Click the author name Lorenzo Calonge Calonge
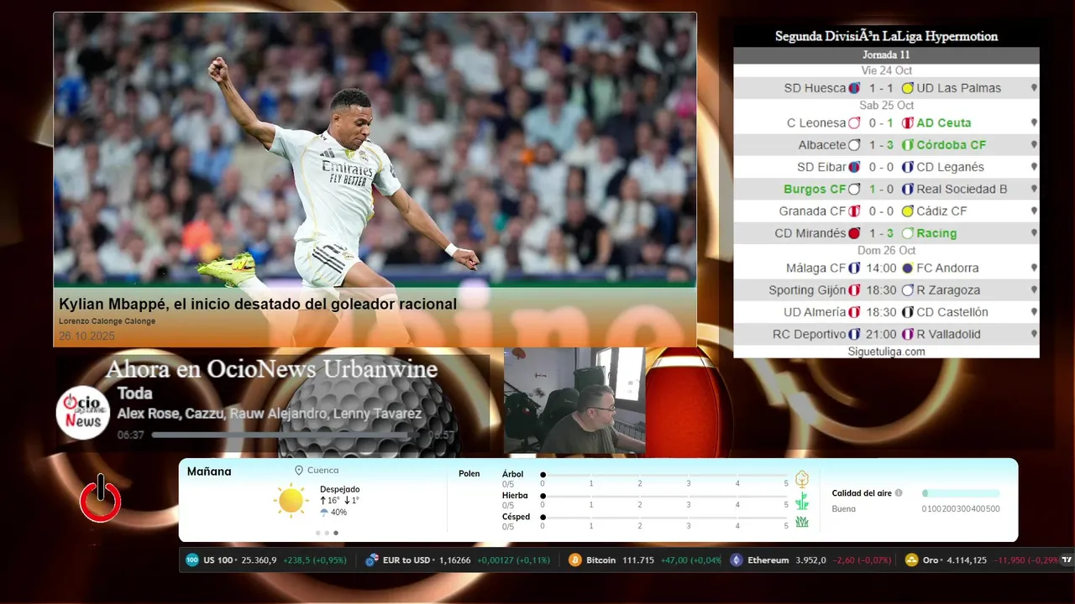Image resolution: width=1075 pixels, height=604 pixels. (x=107, y=321)
